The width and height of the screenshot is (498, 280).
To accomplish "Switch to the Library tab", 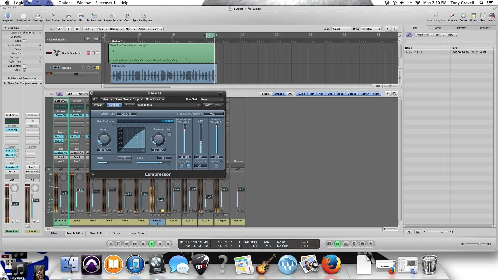I will tap(461, 28).
